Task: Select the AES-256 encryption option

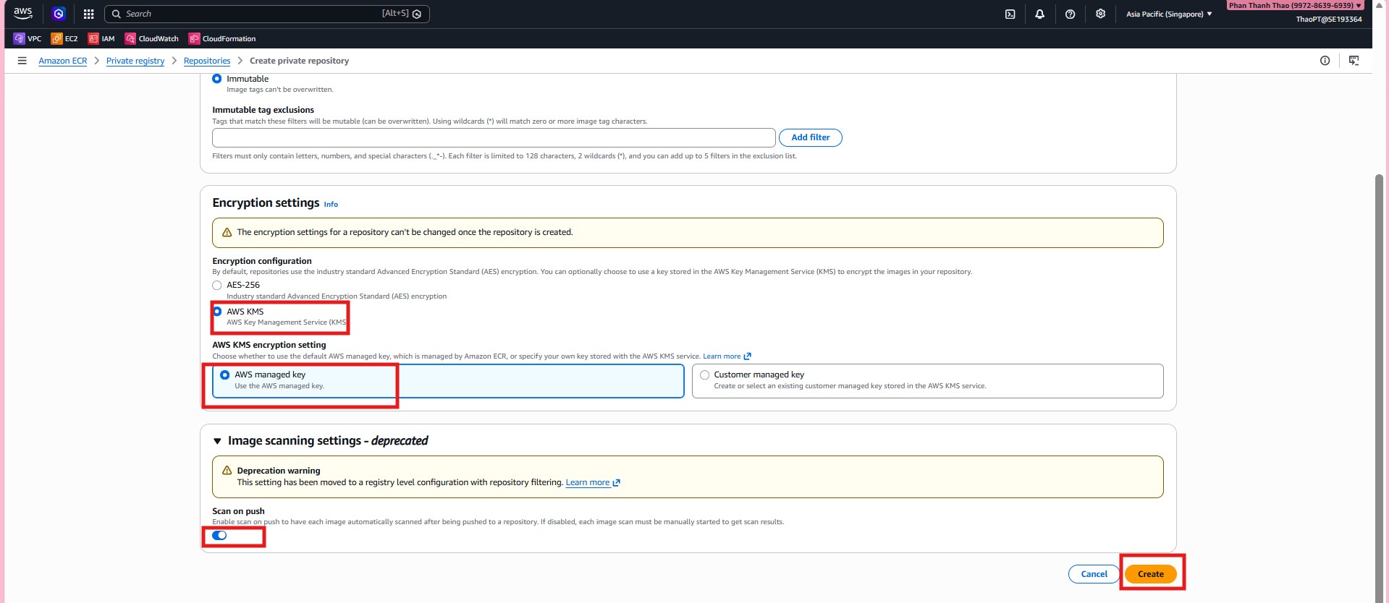Action: [x=217, y=286]
